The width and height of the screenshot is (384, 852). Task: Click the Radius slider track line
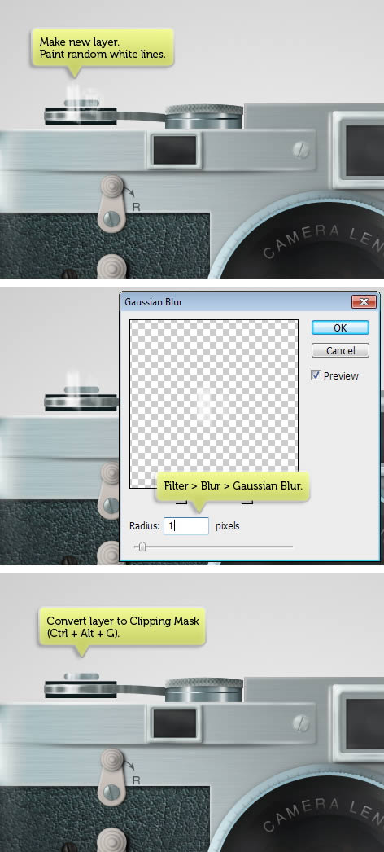click(214, 546)
